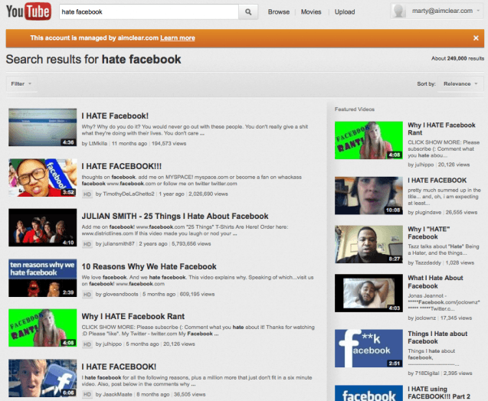Image resolution: width=488 pixels, height=401 pixels.
Task: Click the About 249,000 results text
Action: 457,58
